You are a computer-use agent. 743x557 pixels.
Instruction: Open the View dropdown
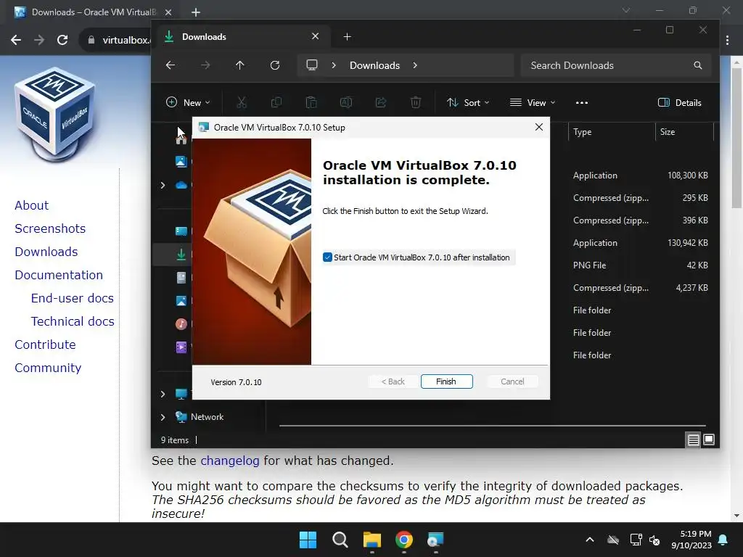pos(532,102)
